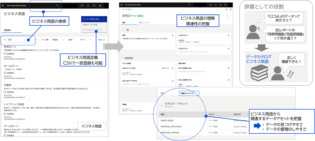Add a term under は次のタイプである with the plus icon
Image resolution: width=315 pixels, height=141 pixels.
point(172,68)
